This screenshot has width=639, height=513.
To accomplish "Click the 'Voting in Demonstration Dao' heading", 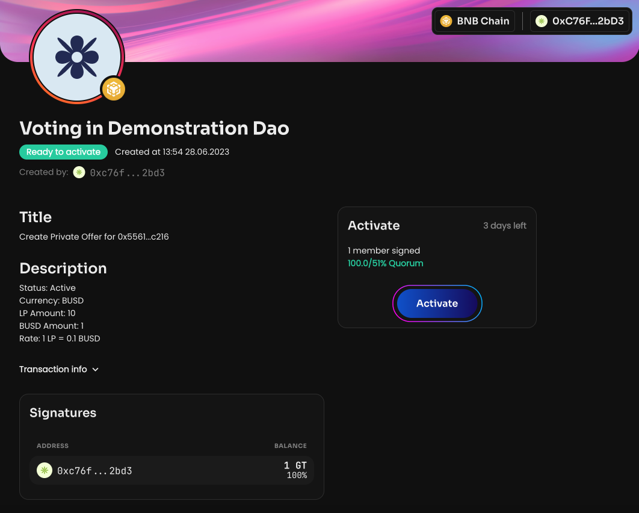I will pyautogui.click(x=154, y=128).
